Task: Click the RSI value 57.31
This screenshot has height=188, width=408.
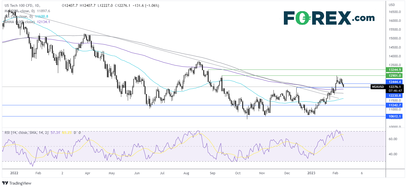Action: 55,133
